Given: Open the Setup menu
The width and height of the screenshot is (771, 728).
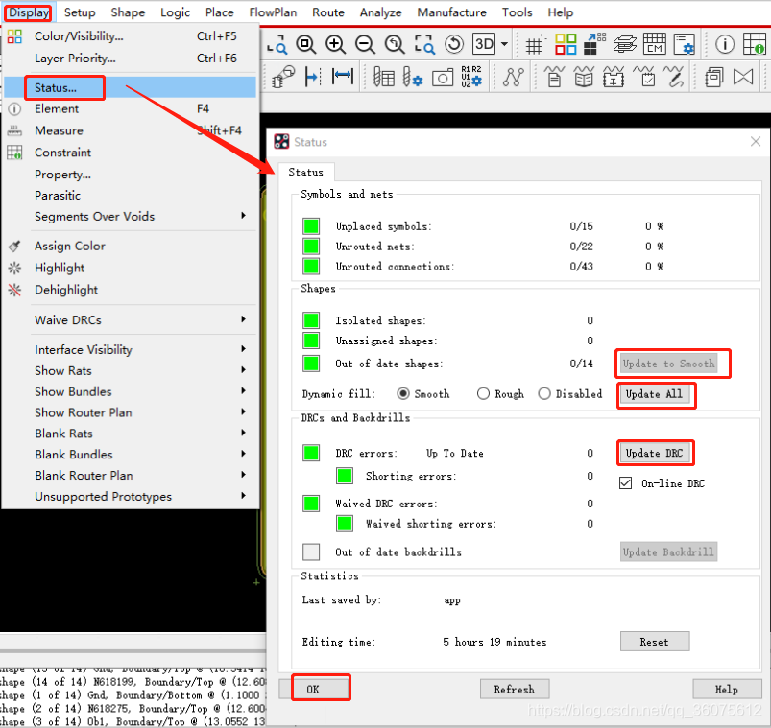Looking at the screenshot, I should [x=80, y=12].
